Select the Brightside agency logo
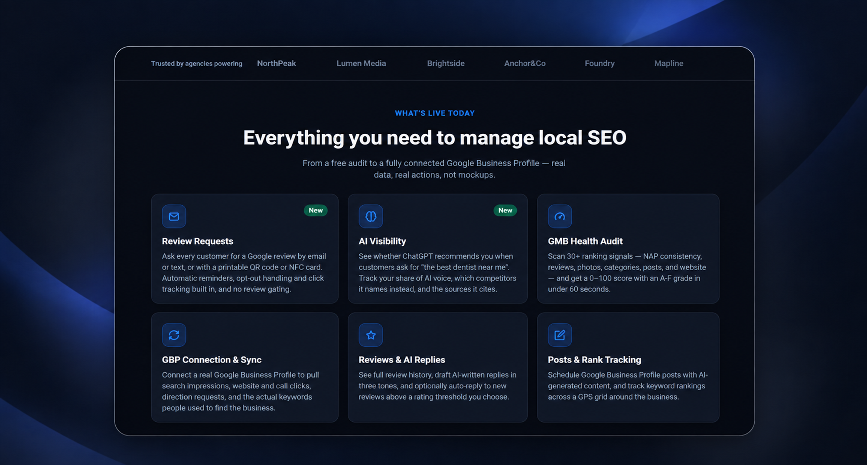The height and width of the screenshot is (465, 867). coord(446,63)
